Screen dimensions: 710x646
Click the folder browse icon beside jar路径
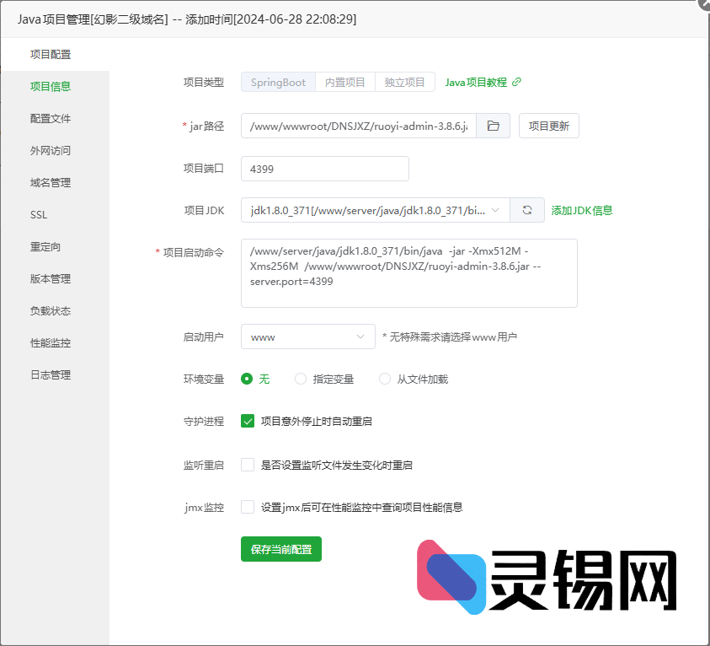tap(494, 127)
